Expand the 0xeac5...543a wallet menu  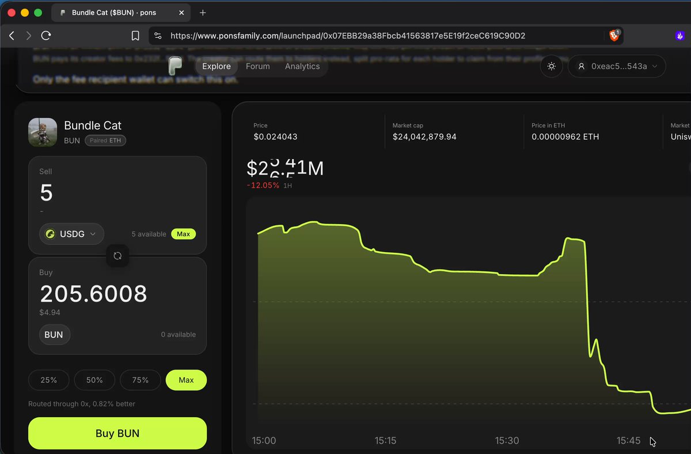click(x=617, y=66)
